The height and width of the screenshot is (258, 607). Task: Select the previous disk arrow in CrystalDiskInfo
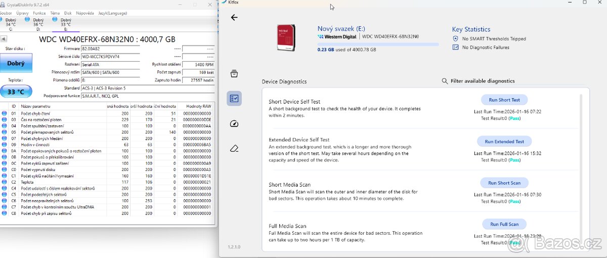click(x=4, y=39)
